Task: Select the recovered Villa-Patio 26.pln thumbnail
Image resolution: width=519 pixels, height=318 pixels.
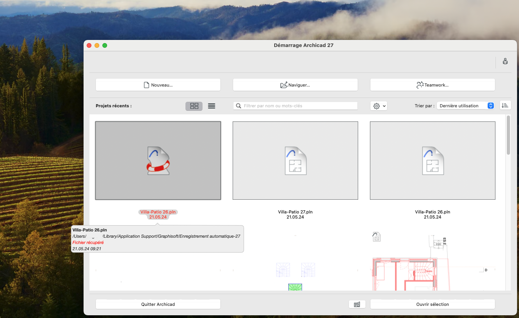Action: [x=158, y=161]
